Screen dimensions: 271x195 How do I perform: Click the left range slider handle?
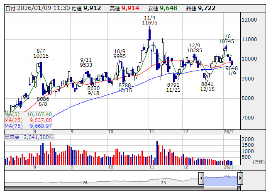pos(201,179)
